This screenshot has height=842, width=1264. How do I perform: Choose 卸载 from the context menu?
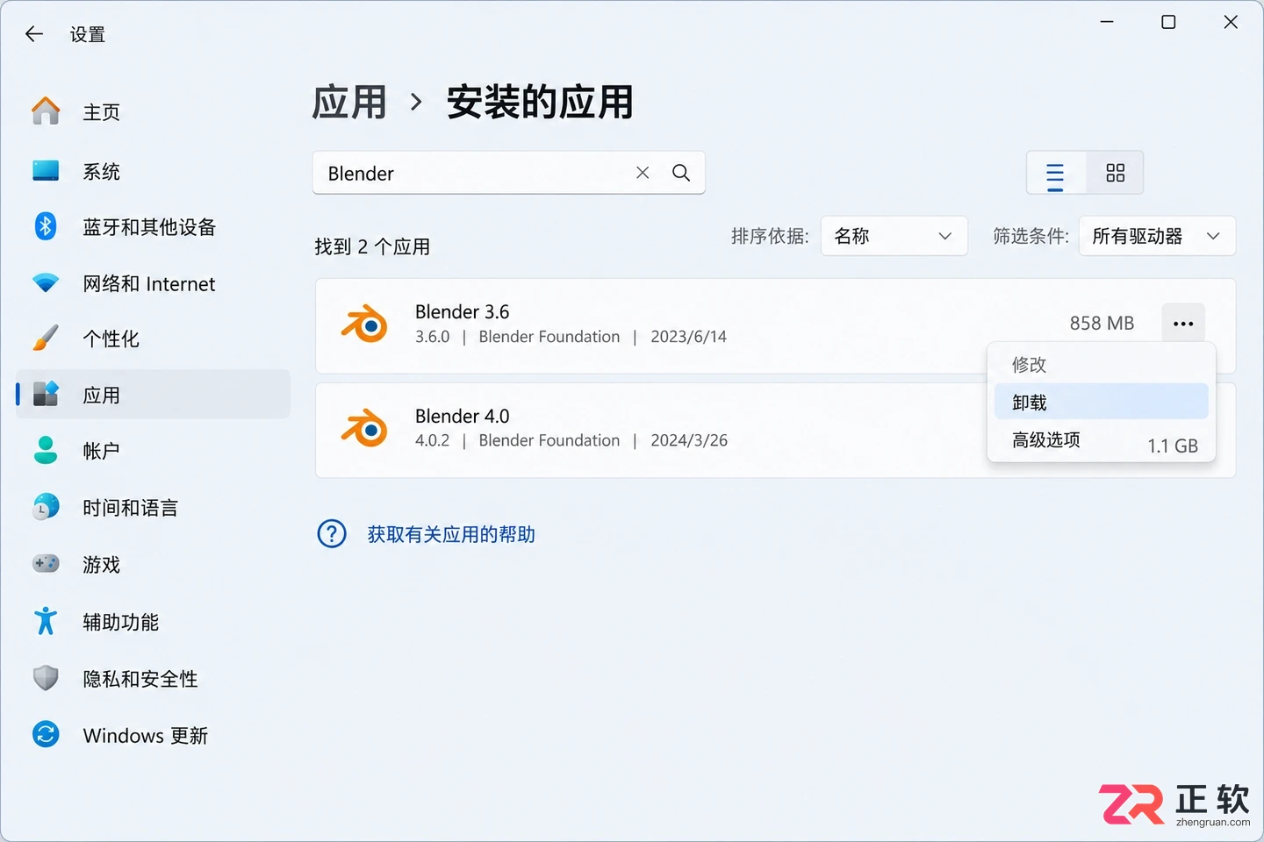click(1101, 402)
